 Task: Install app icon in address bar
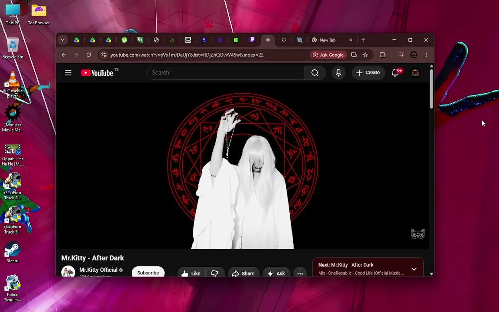(x=354, y=55)
